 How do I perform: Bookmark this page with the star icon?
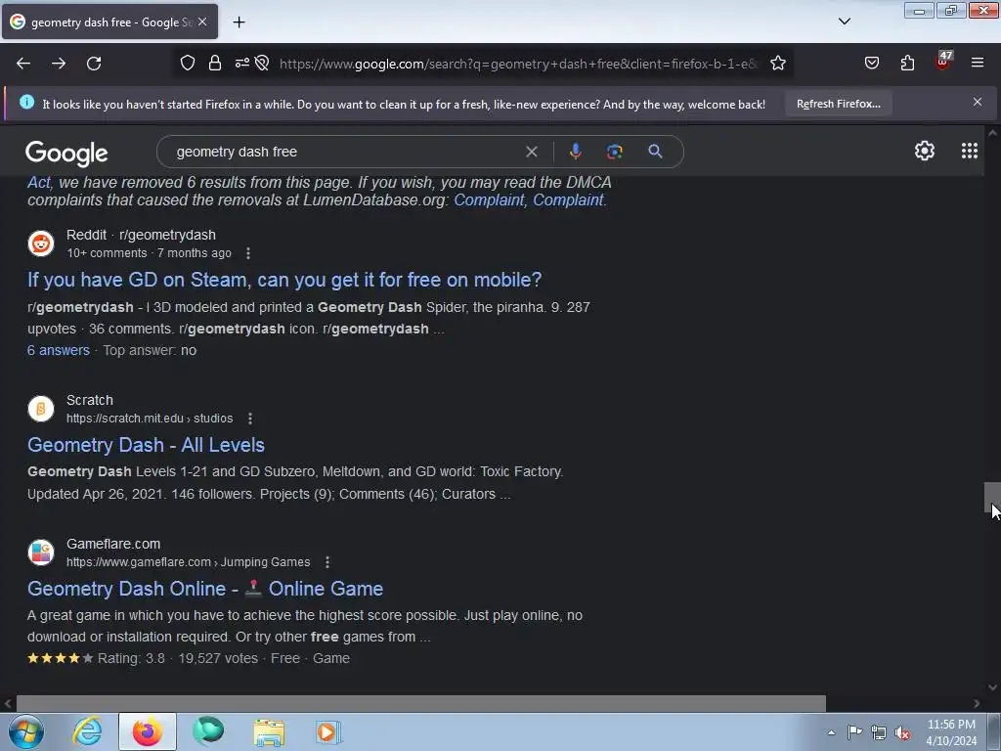pos(777,64)
